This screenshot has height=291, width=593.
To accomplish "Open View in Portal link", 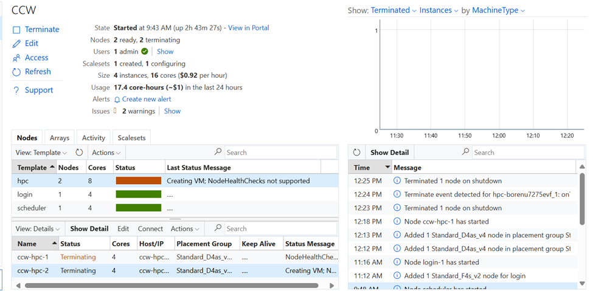I will click(249, 28).
